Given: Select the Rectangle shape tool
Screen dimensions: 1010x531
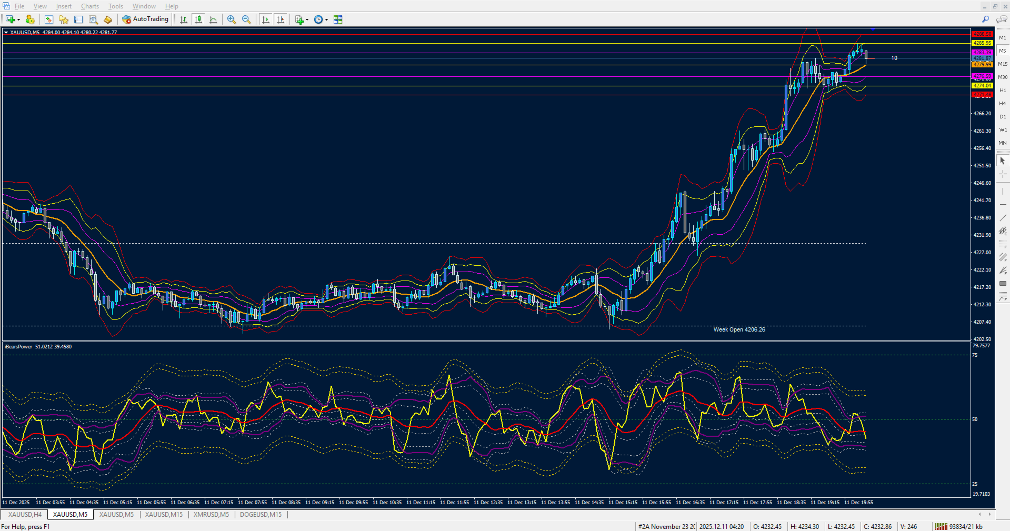Looking at the screenshot, I should tap(1003, 283).
